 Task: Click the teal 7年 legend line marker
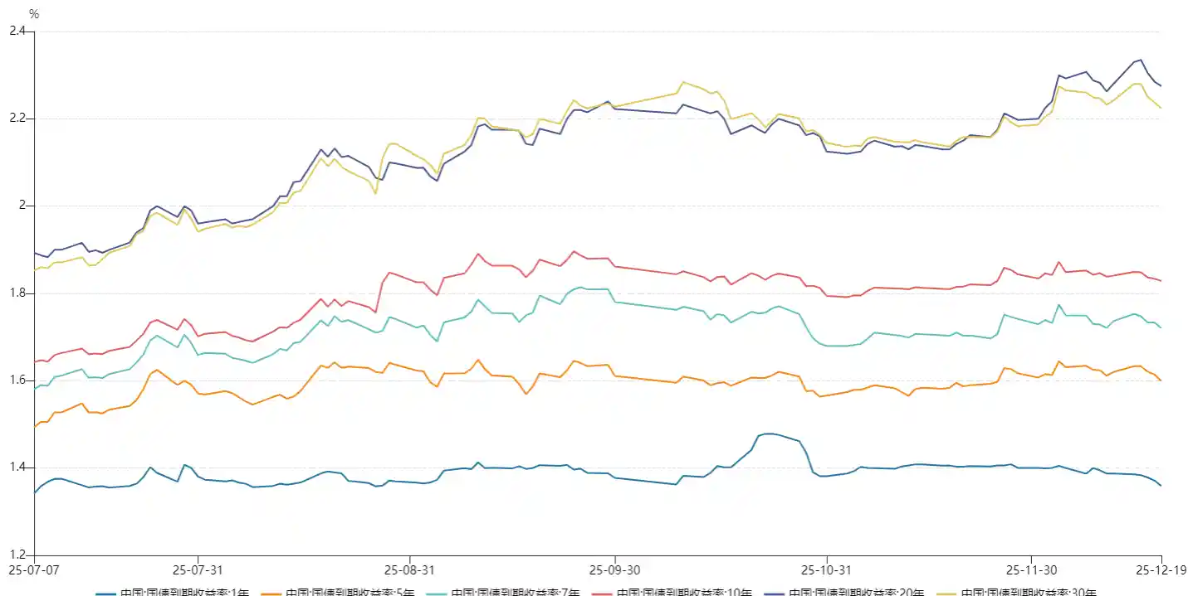[437, 593]
